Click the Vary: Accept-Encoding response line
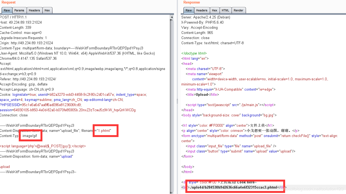This screenshot has height=194, width=346. point(200,27)
